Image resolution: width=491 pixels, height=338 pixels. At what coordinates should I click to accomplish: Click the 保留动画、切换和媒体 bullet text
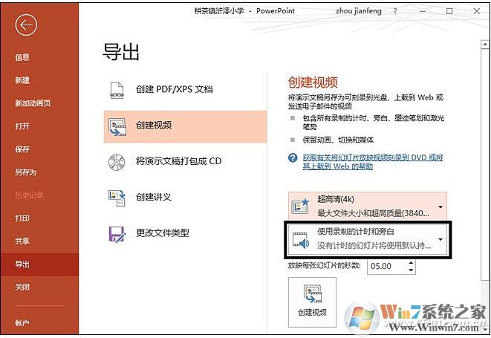338,140
